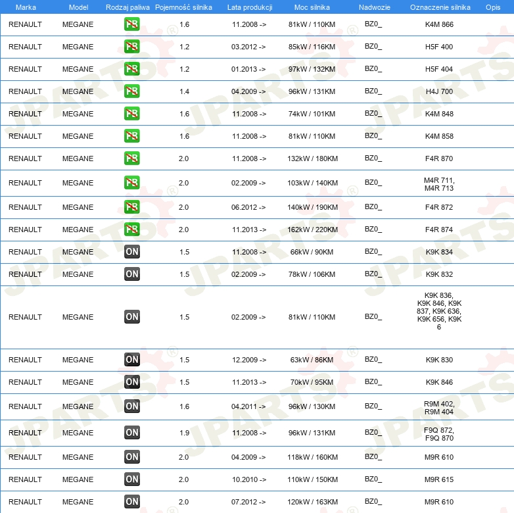
Task: Select the 140kW / 190KM power cell
Action: coord(312,207)
